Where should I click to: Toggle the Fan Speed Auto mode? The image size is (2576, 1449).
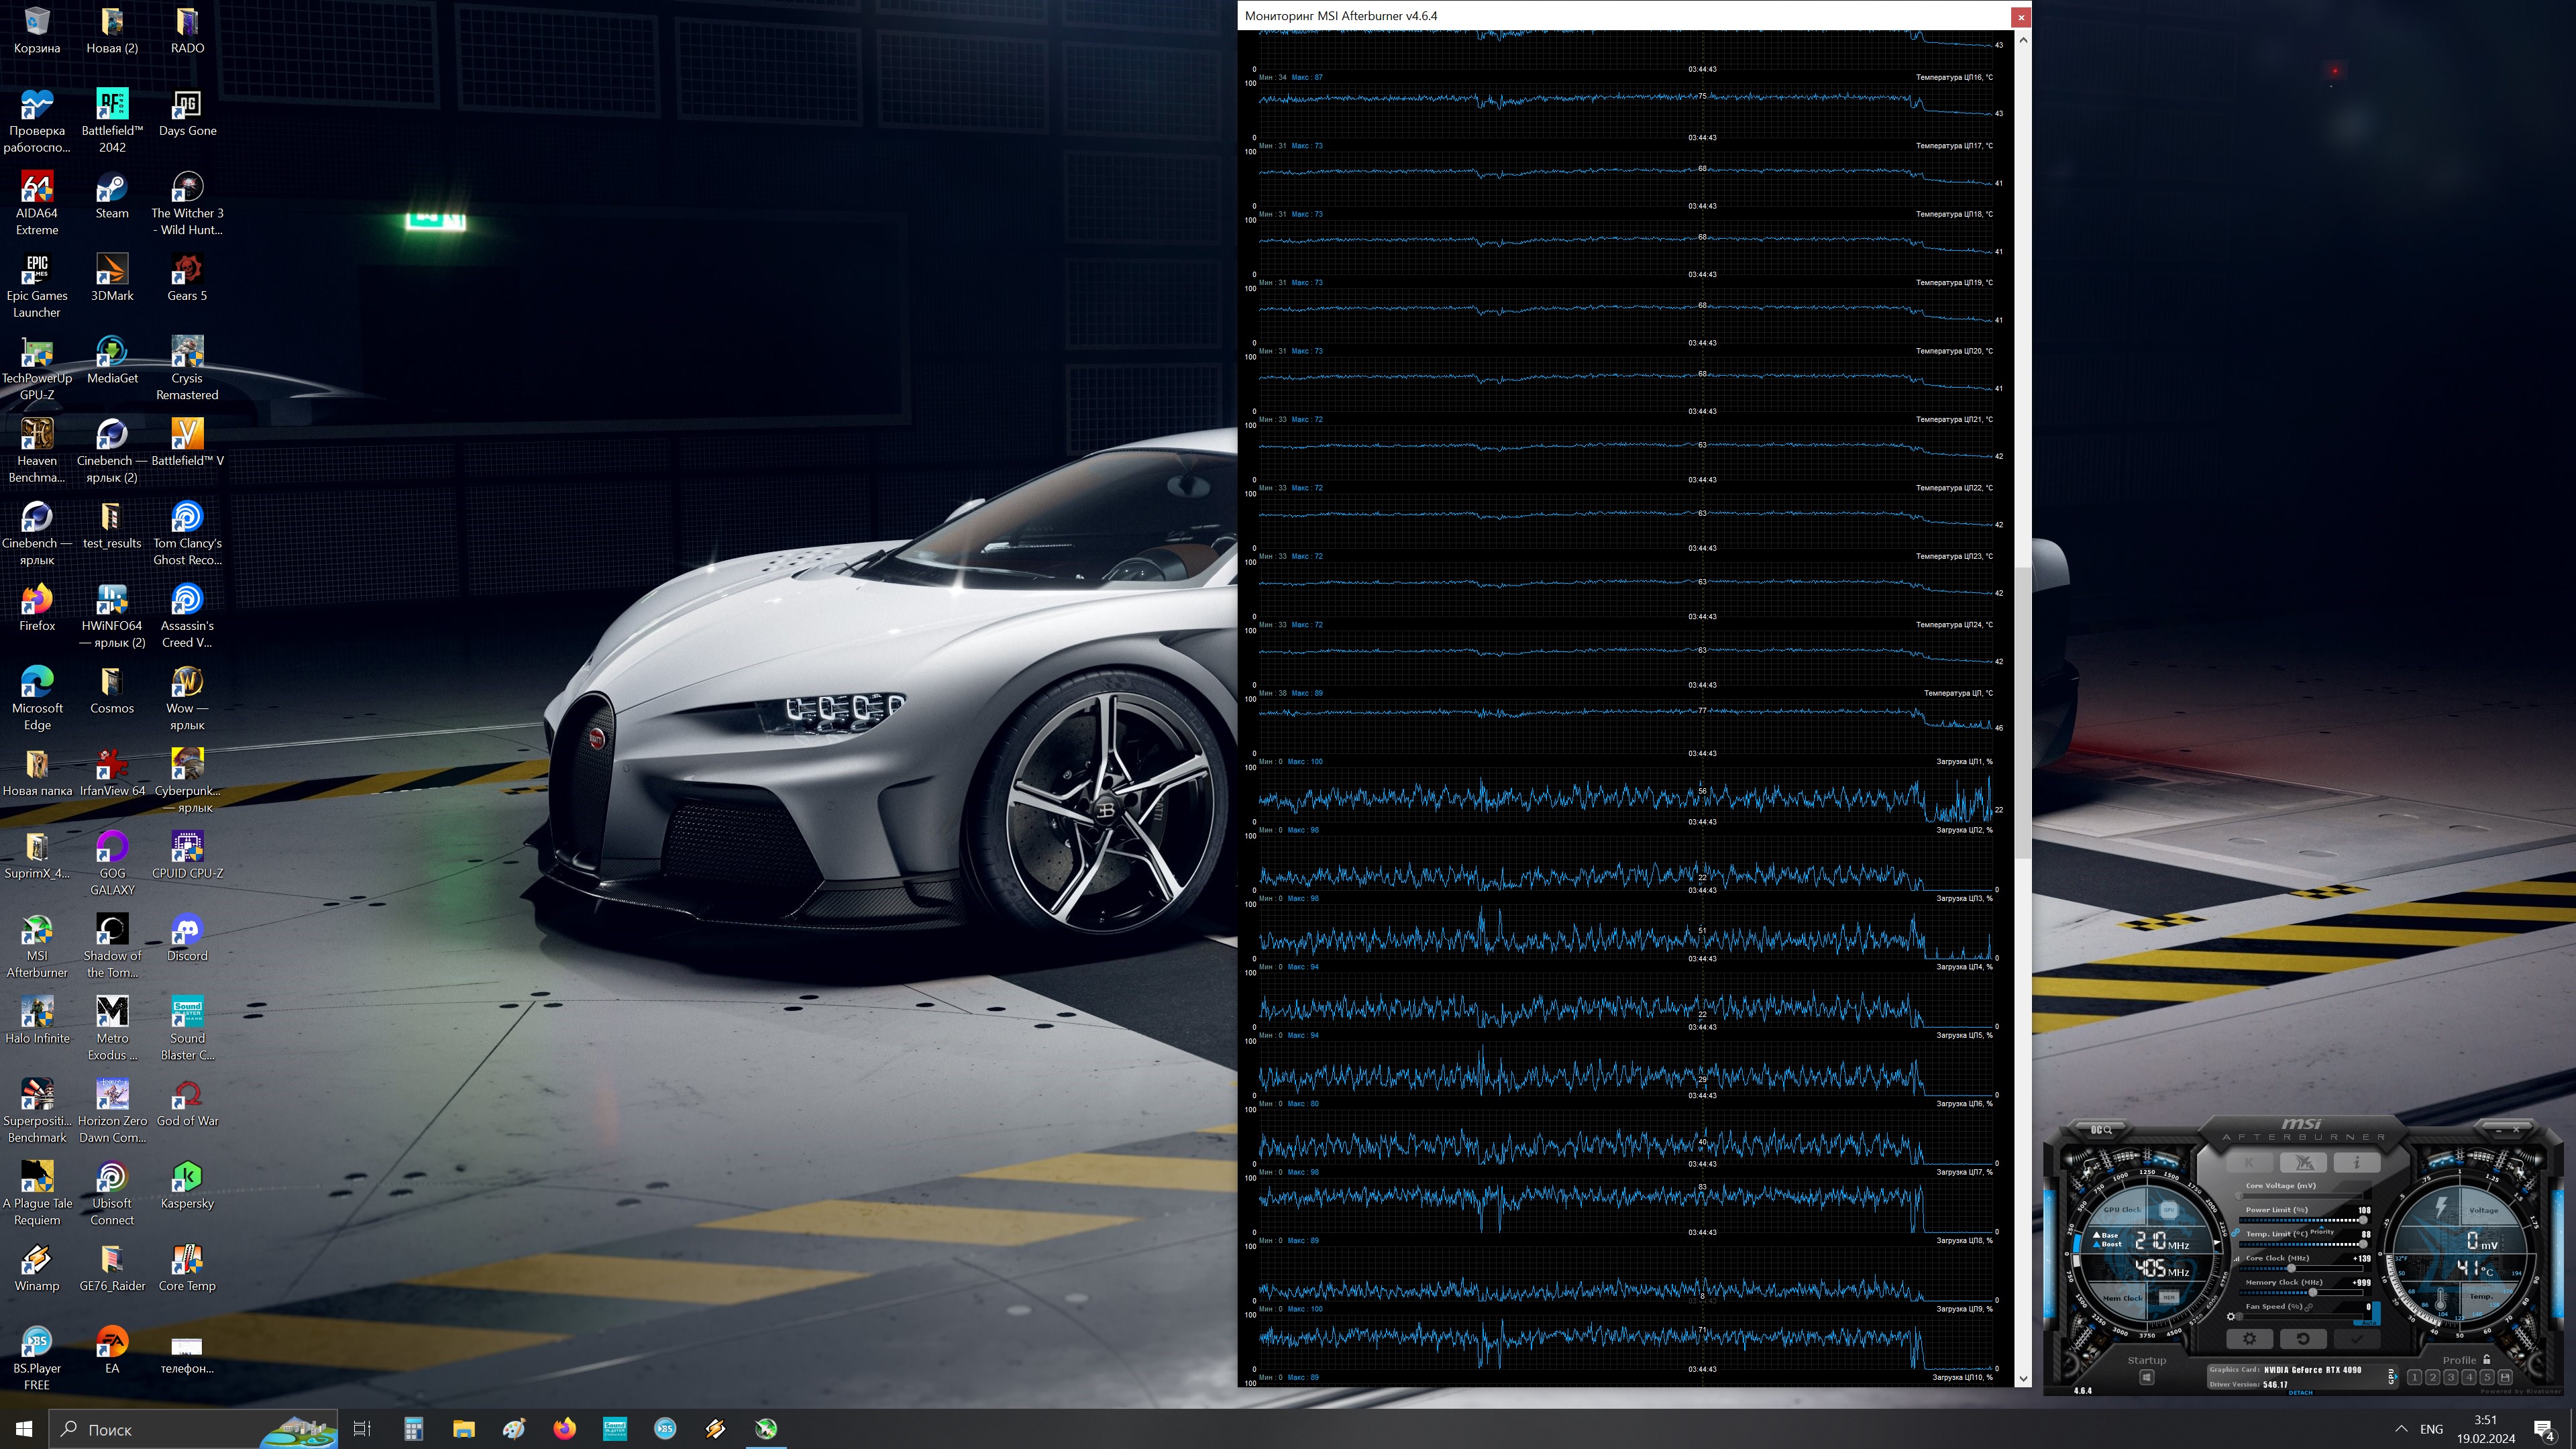point(2369,1322)
